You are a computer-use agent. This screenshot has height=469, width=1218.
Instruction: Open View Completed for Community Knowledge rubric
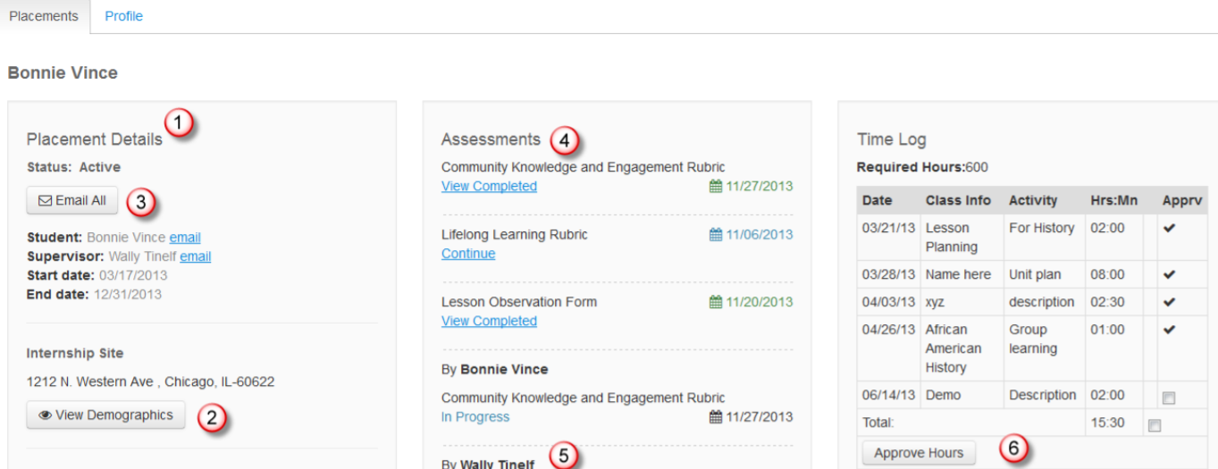tap(489, 187)
